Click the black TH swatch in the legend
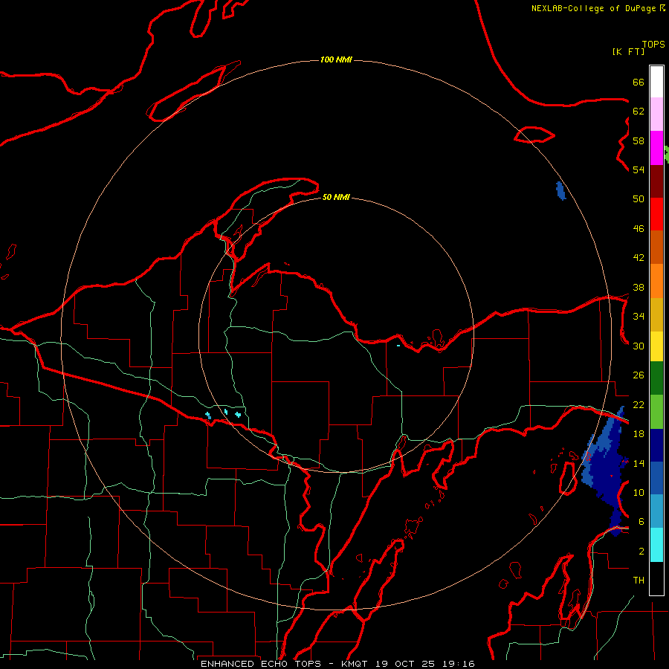The height and width of the screenshot is (669, 669). [656, 578]
